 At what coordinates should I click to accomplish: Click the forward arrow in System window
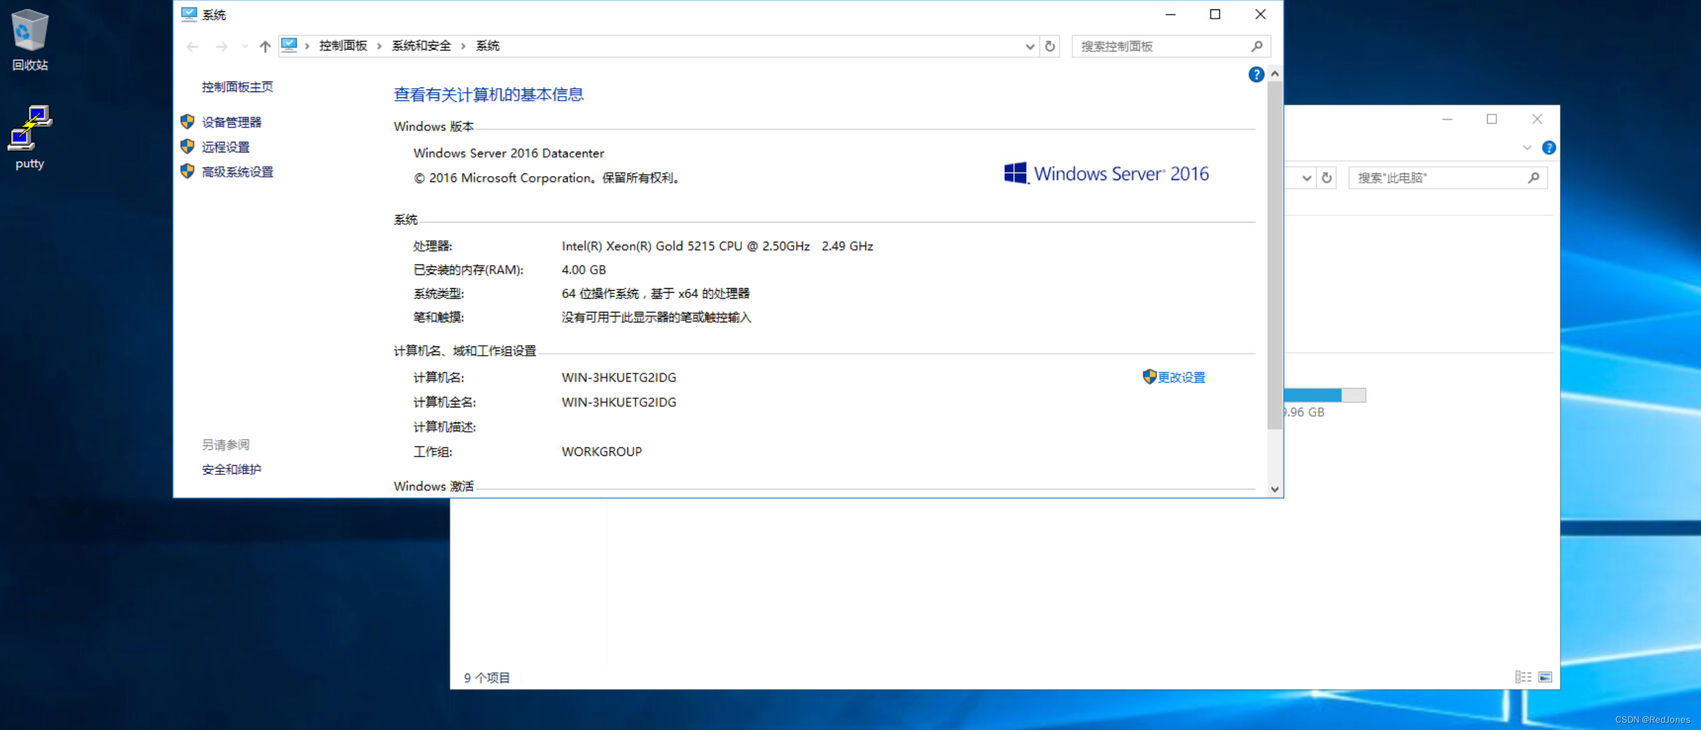[x=221, y=46]
